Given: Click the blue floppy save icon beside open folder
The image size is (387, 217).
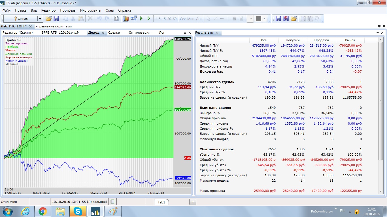Looking at the screenshot, I should (56, 19).
